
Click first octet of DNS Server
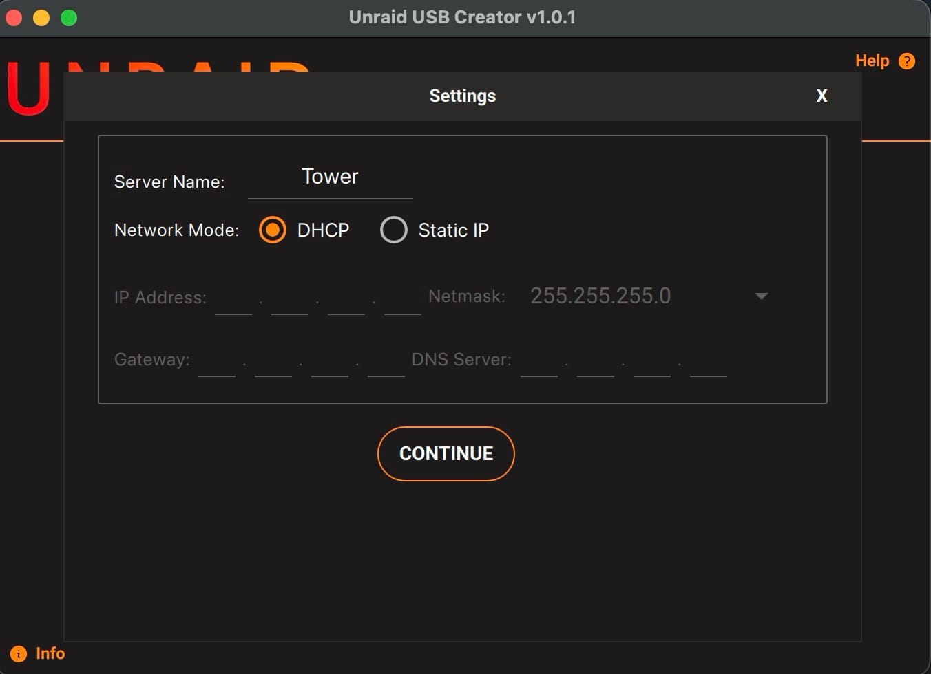pos(539,362)
